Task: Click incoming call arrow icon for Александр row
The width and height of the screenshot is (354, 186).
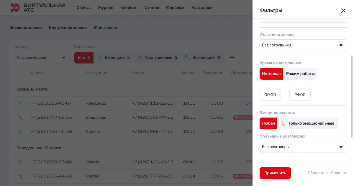Action: tap(20, 103)
